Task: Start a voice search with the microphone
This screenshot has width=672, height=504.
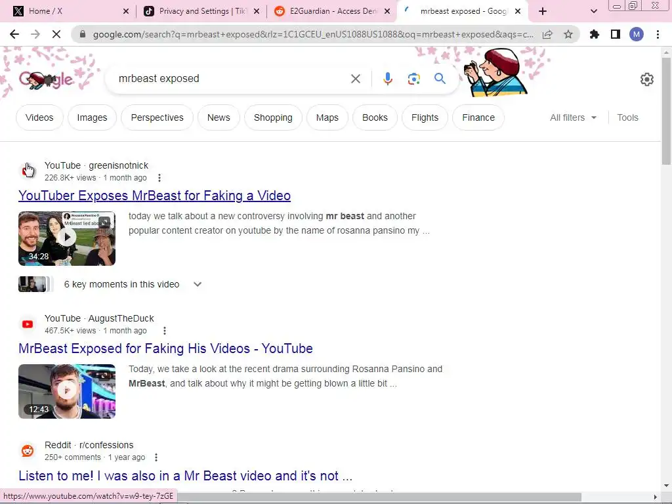Action: [x=387, y=79]
